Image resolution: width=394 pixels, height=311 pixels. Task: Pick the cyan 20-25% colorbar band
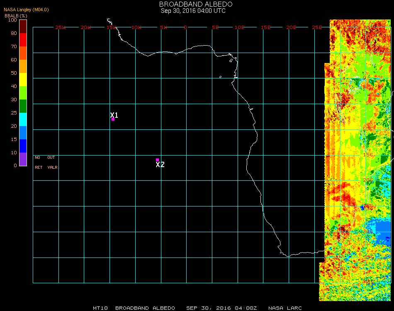click(x=23, y=119)
